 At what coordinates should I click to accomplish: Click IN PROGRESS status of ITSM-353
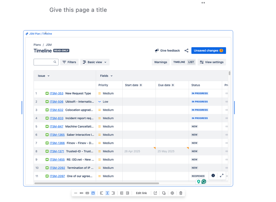[x=200, y=93]
